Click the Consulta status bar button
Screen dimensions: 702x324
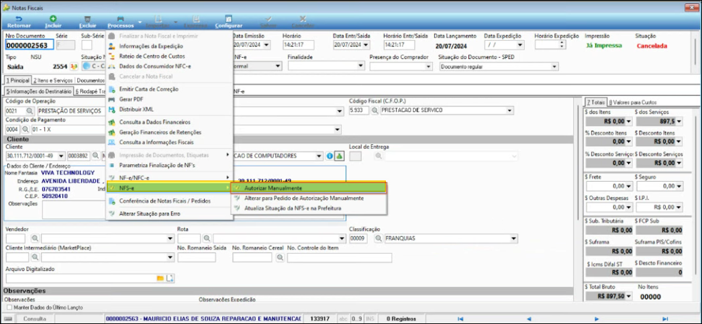click(x=35, y=319)
